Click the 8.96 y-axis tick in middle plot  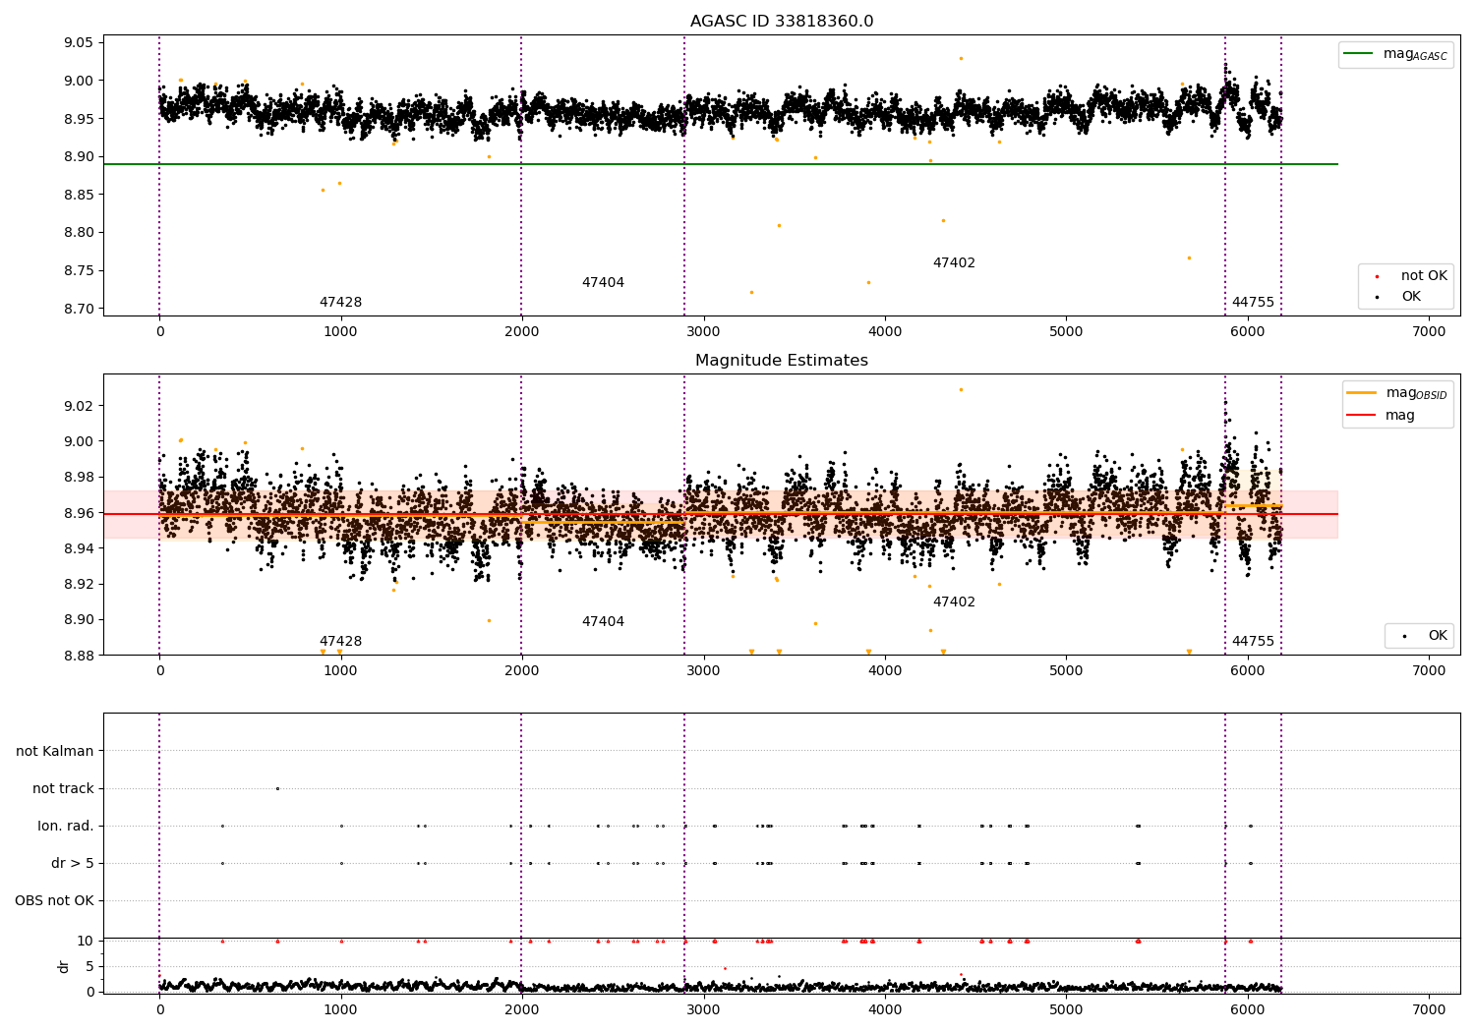(x=78, y=513)
